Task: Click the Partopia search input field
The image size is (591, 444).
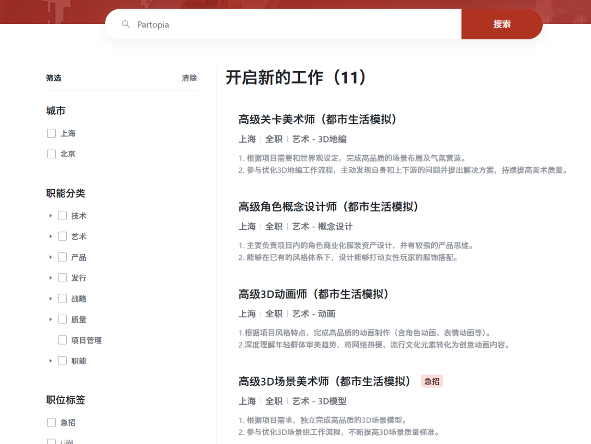Action: (x=296, y=25)
